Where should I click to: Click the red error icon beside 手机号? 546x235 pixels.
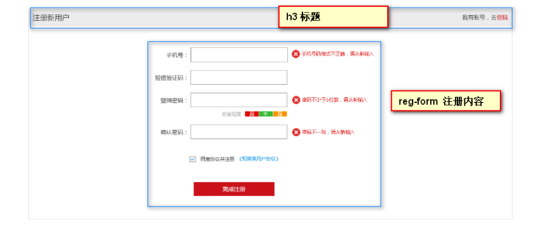point(295,54)
